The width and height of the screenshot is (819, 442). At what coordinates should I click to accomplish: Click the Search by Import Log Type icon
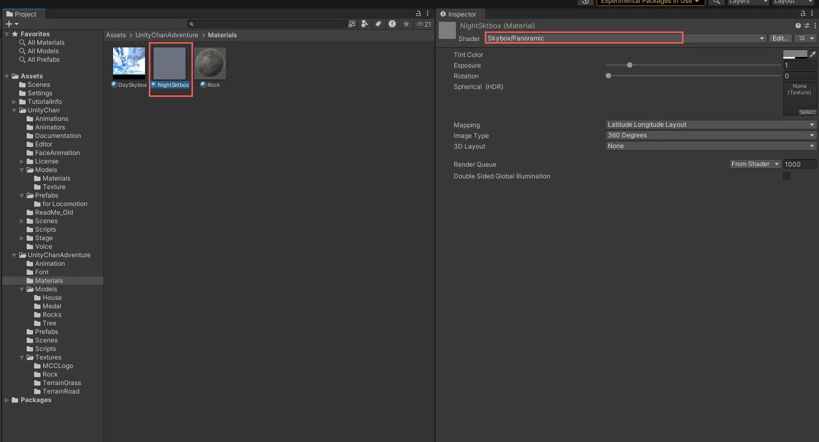[x=392, y=24]
